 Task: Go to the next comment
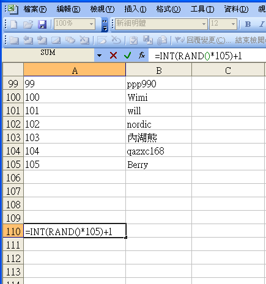(42, 40)
